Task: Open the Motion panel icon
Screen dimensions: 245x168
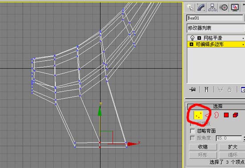Action: pos(224,7)
